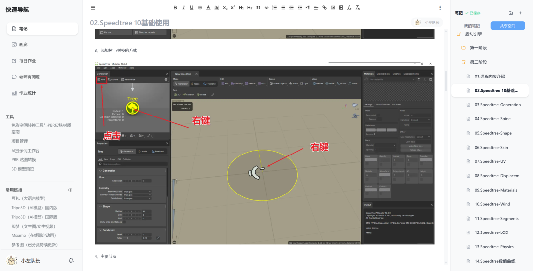Switch to the 我的笔记 tab
The width and height of the screenshot is (533, 271).
coord(472,26)
